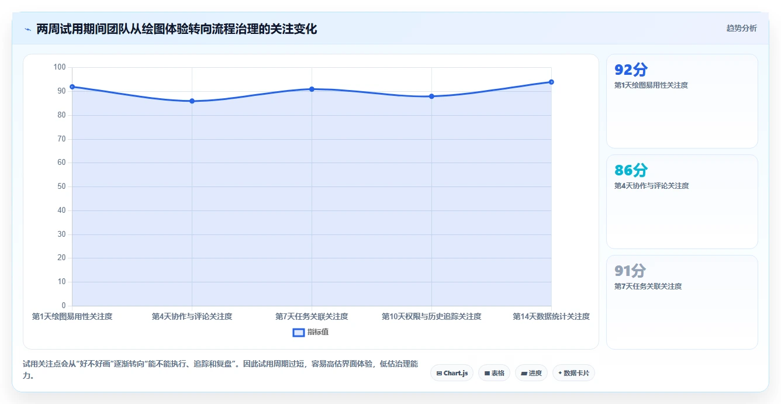Open the 91分 metric card
Viewport: 781px width, 404px height.
(682, 302)
